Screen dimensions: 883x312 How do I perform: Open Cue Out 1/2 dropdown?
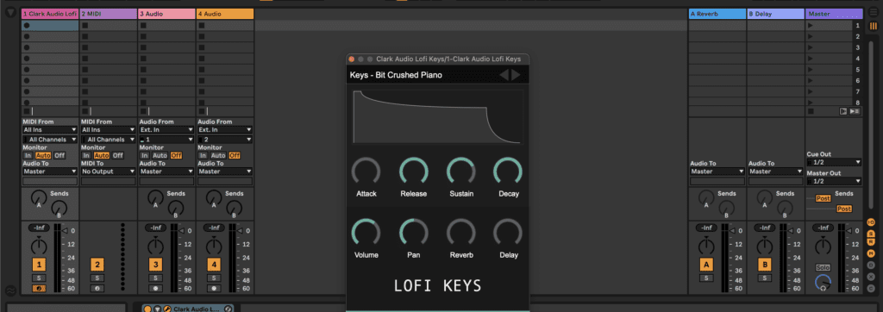pos(834,162)
